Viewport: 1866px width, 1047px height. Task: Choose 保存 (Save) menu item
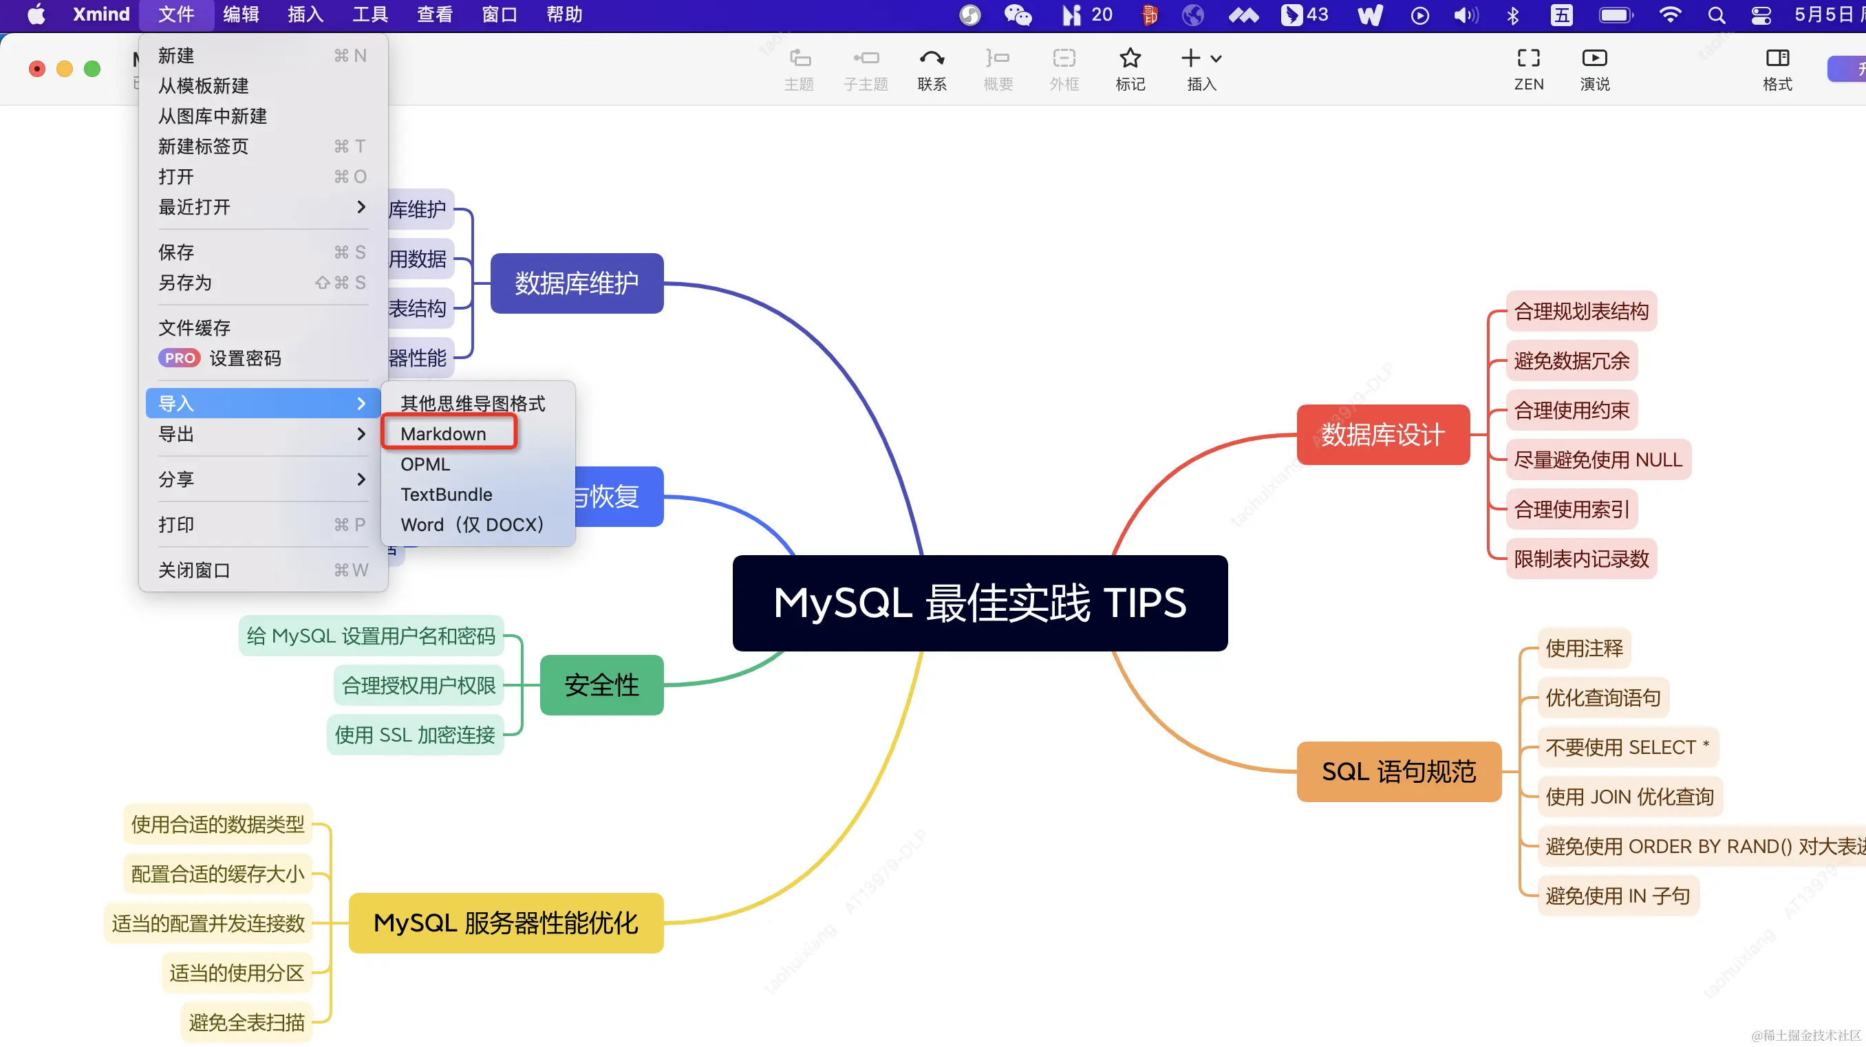point(263,252)
